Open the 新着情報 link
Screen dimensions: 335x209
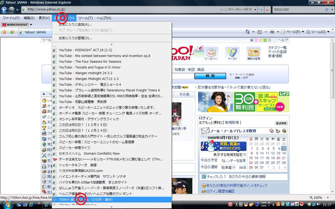tap(275, 56)
